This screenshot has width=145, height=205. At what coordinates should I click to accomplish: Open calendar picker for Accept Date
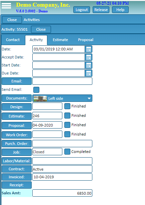pos(89,57)
